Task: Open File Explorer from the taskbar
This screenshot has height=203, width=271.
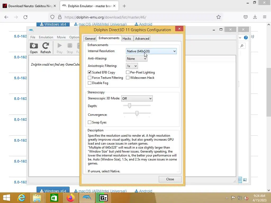Action: (x=37, y=198)
